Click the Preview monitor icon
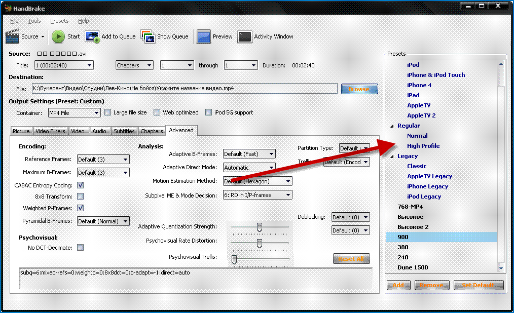Image resolution: width=514 pixels, height=313 pixels. 204,36
